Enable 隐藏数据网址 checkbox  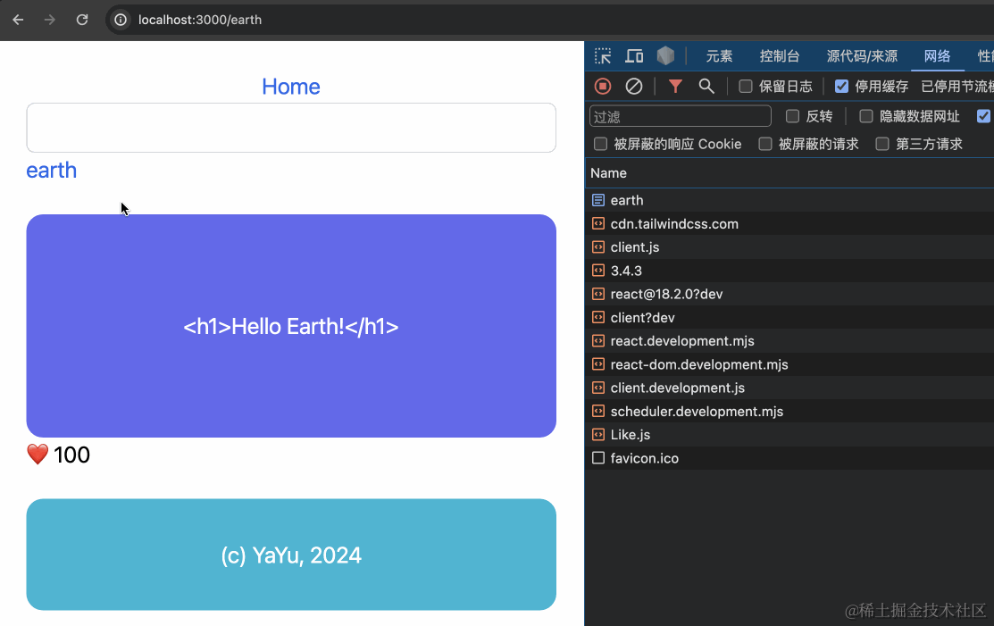pos(865,116)
